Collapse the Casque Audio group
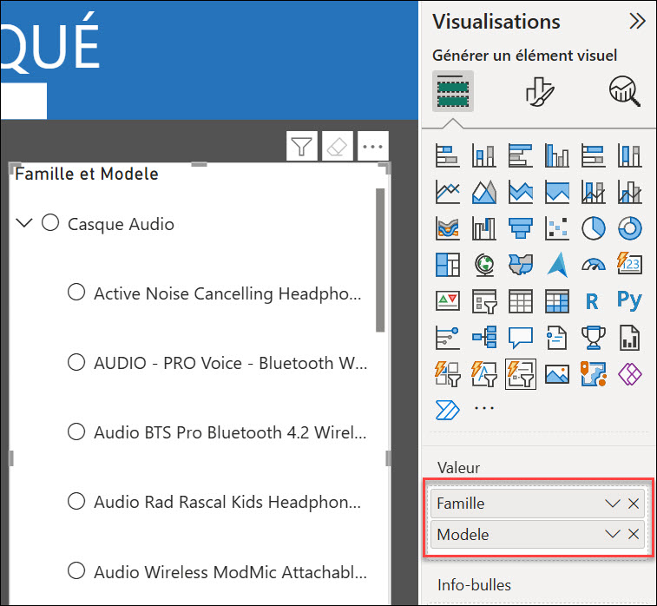Viewport: 657px width, 606px height. coord(24,224)
